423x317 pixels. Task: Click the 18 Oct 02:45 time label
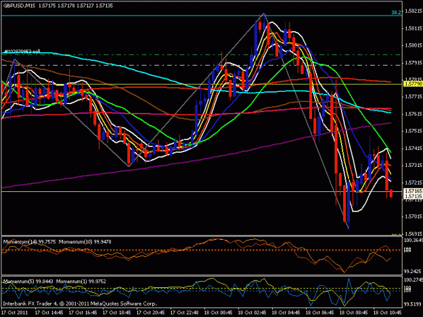(252, 313)
